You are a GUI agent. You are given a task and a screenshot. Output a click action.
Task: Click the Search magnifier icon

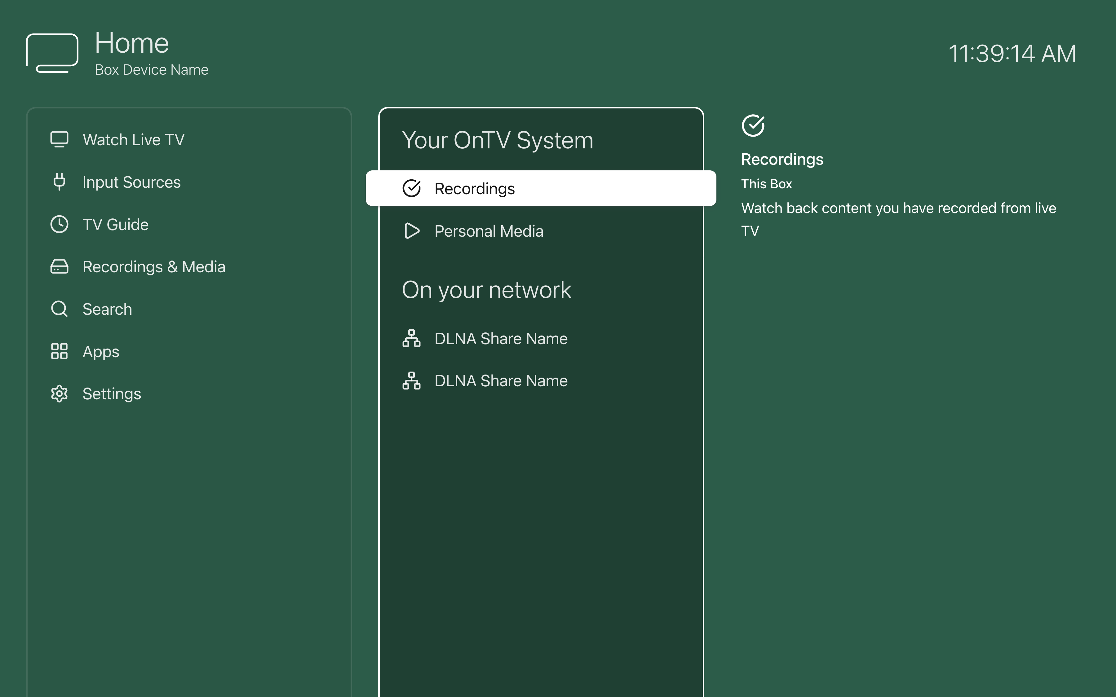[x=59, y=309]
